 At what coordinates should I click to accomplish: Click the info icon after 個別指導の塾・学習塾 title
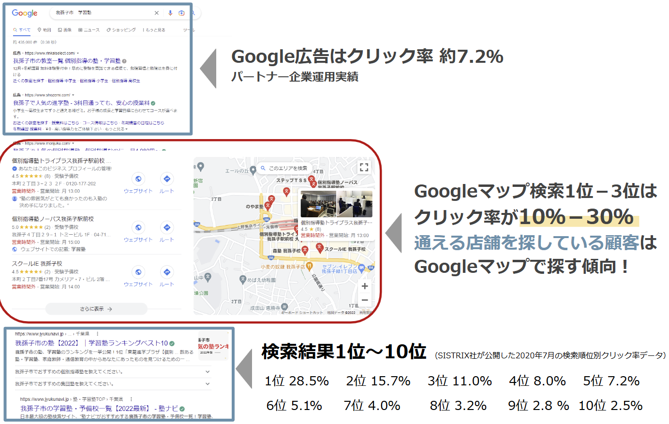[124, 61]
